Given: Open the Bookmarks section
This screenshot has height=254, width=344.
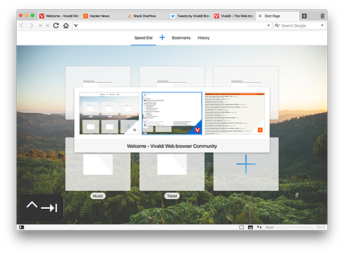Looking at the screenshot, I should coord(181,38).
